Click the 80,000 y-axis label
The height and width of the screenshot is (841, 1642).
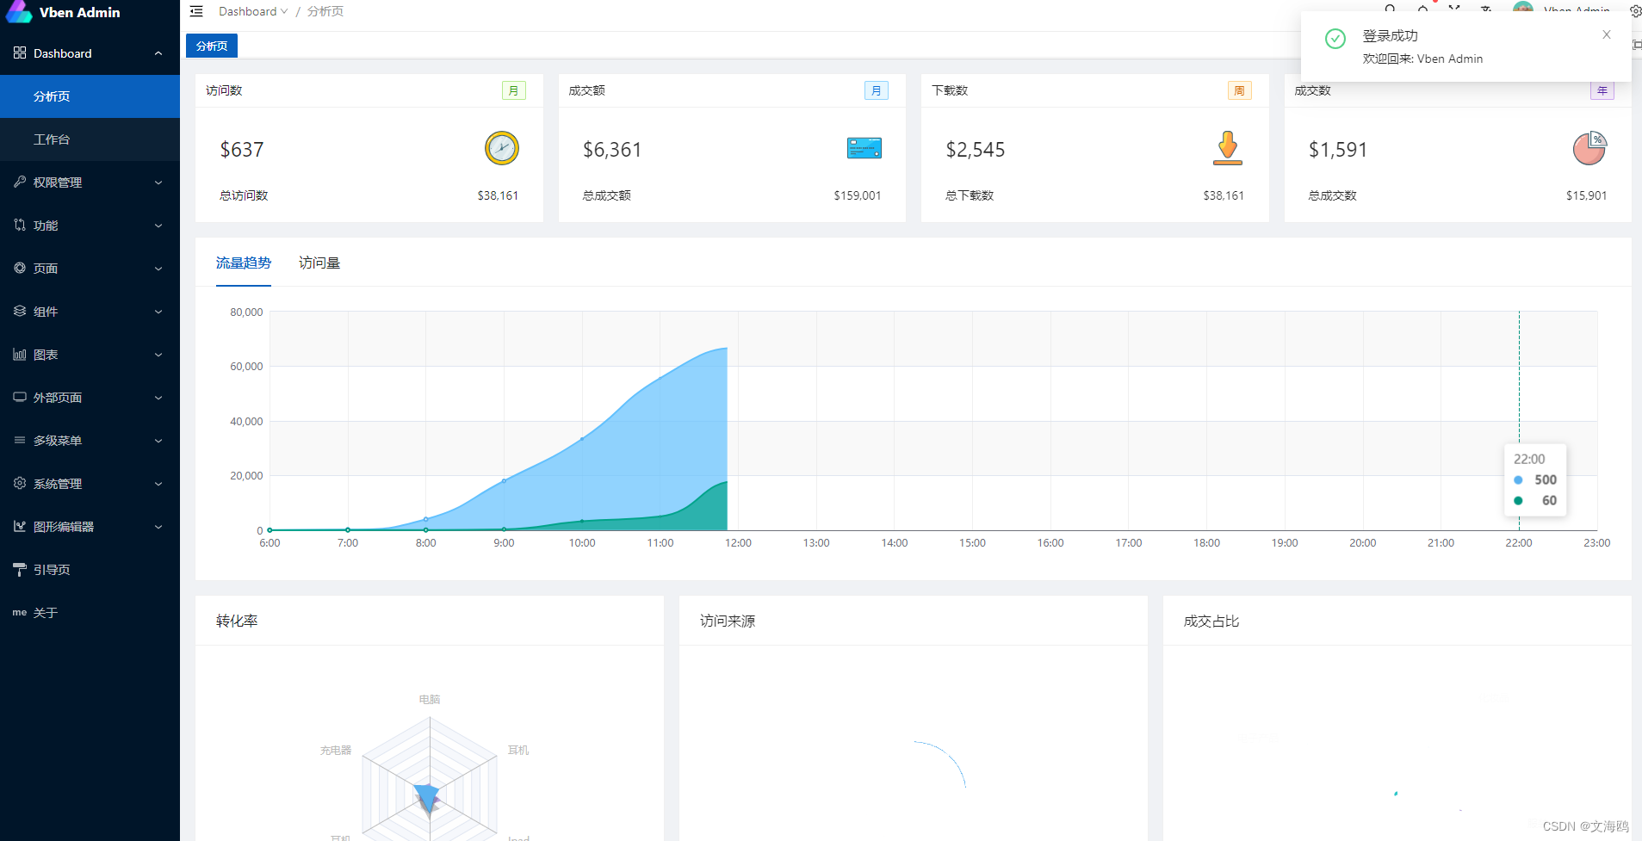point(246,312)
